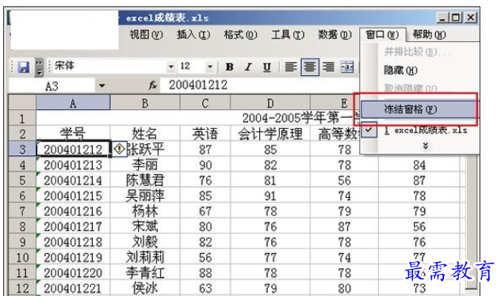
Task: Select row 12 header
Action: click(x=22, y=288)
